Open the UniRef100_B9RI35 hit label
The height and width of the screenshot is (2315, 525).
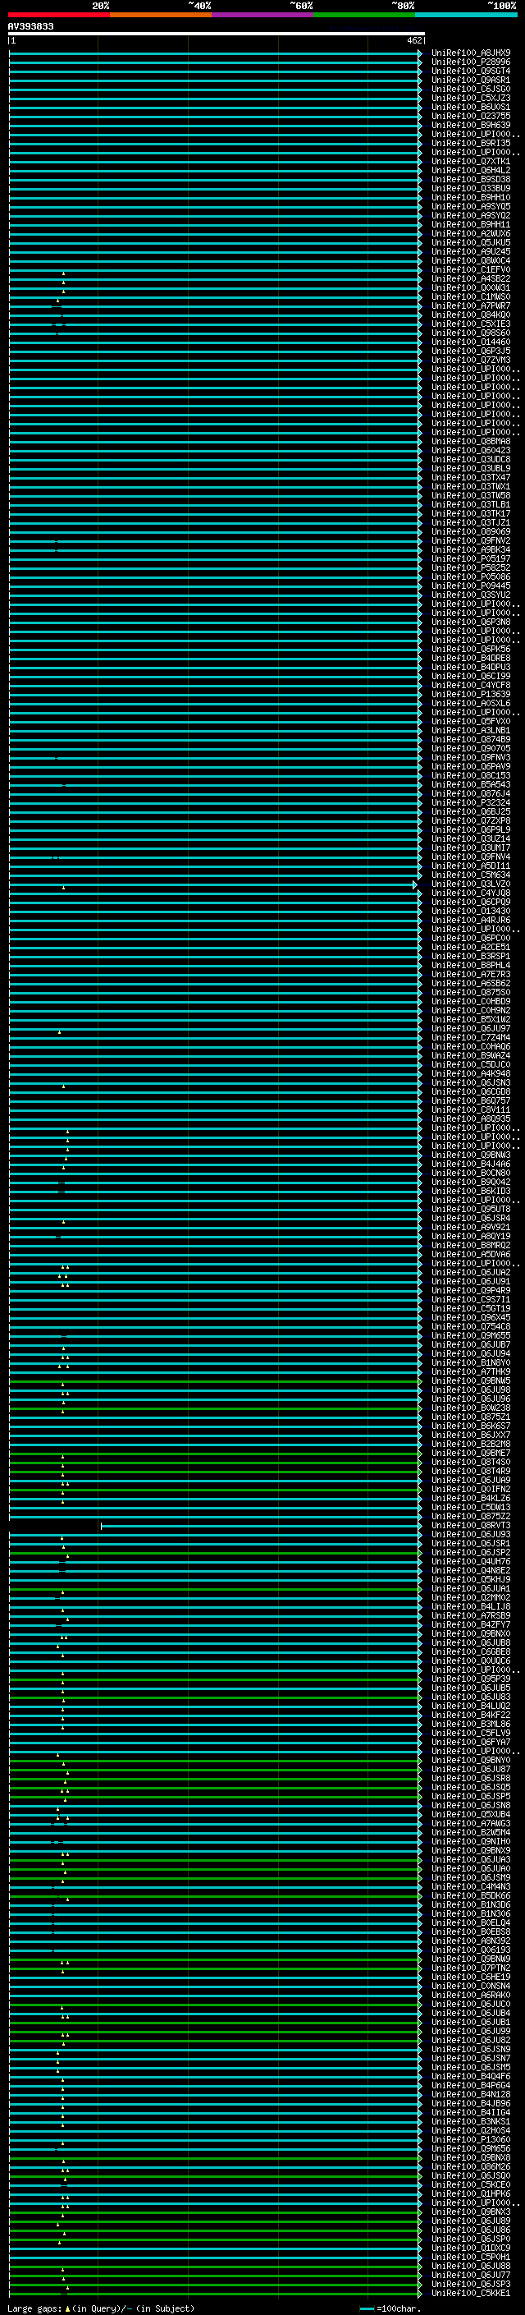coord(471,143)
